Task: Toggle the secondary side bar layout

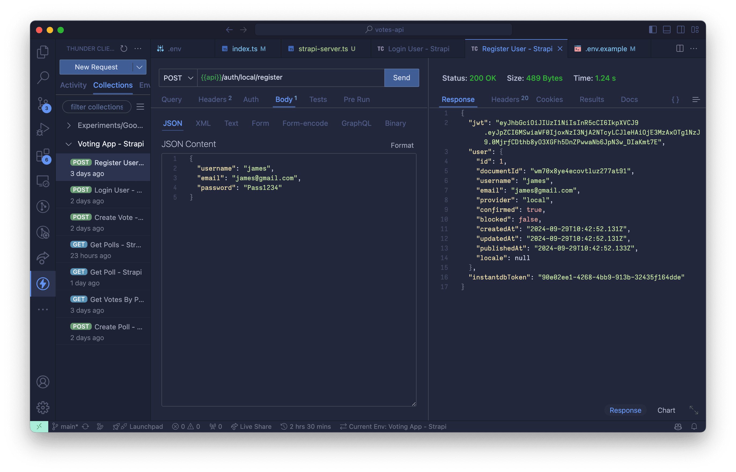Action: point(681,30)
